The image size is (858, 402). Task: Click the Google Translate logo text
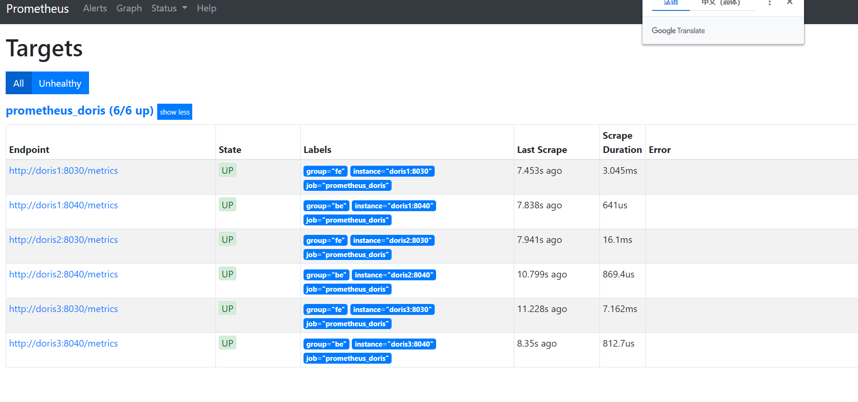(678, 30)
